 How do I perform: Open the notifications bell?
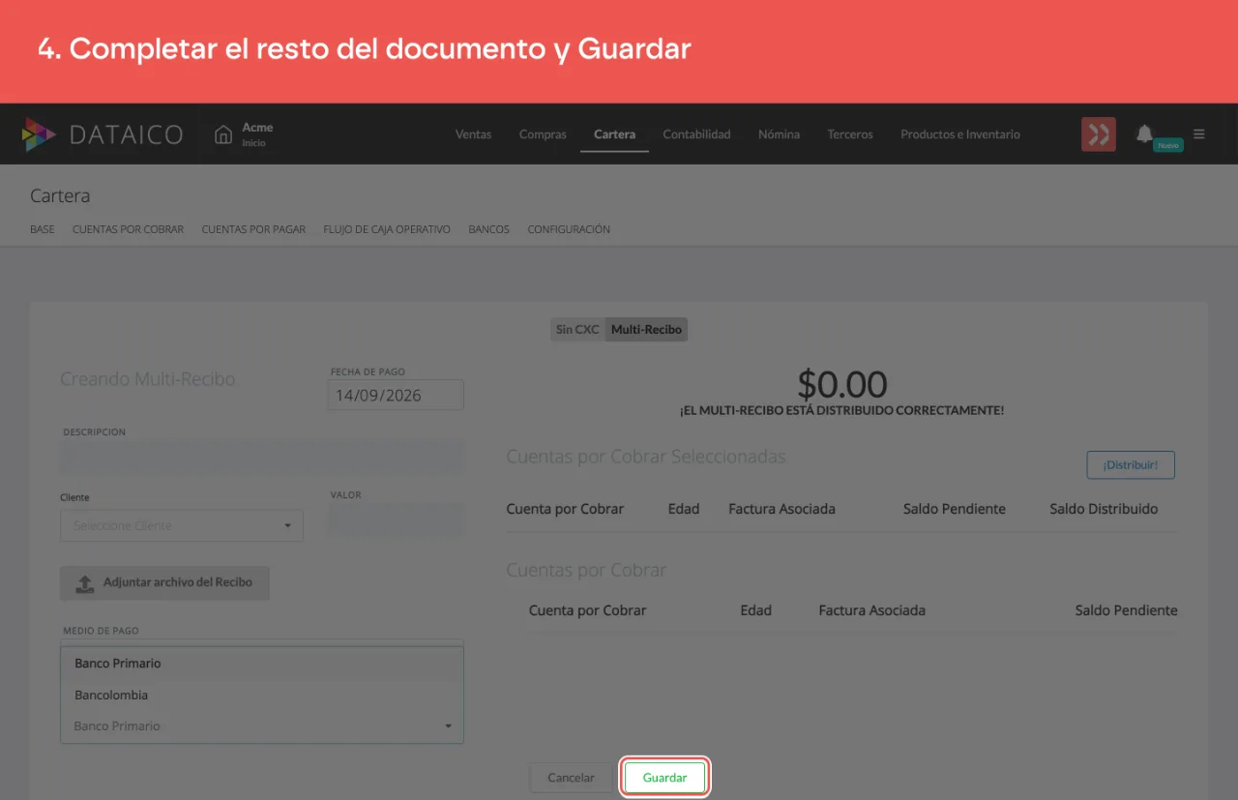(1144, 133)
